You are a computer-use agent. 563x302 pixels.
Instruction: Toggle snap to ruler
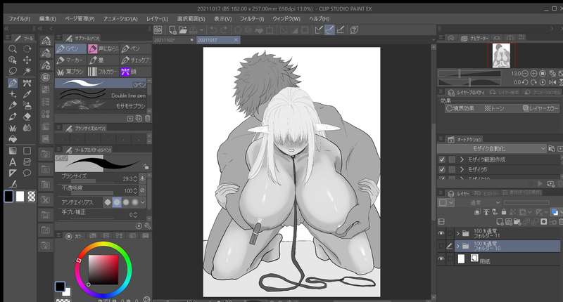click(318, 30)
